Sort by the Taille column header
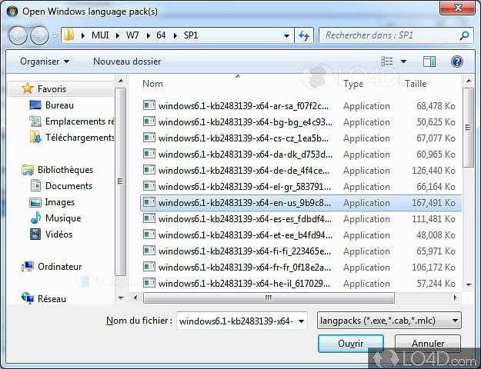 coord(416,84)
